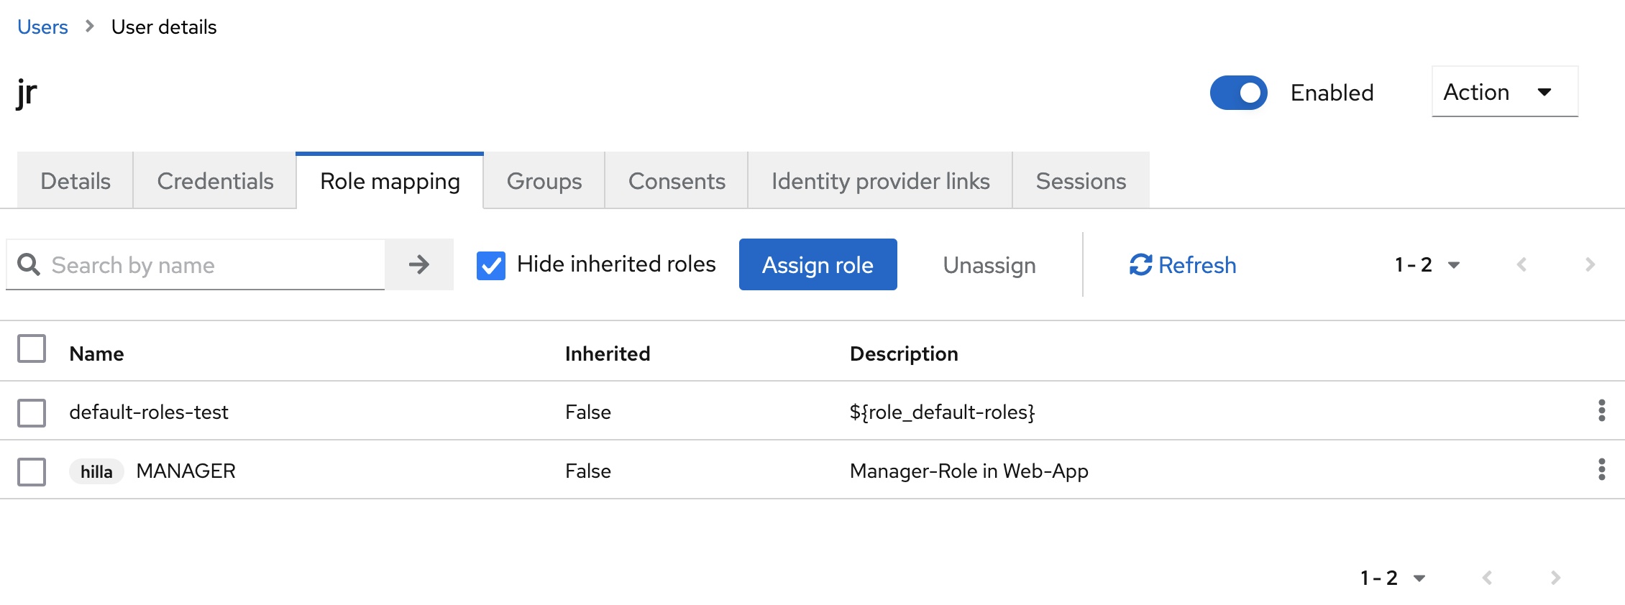Image resolution: width=1625 pixels, height=605 pixels.
Task: Expand the bottom 1 - 2 per-page dropdown
Action: pyautogui.click(x=1393, y=578)
